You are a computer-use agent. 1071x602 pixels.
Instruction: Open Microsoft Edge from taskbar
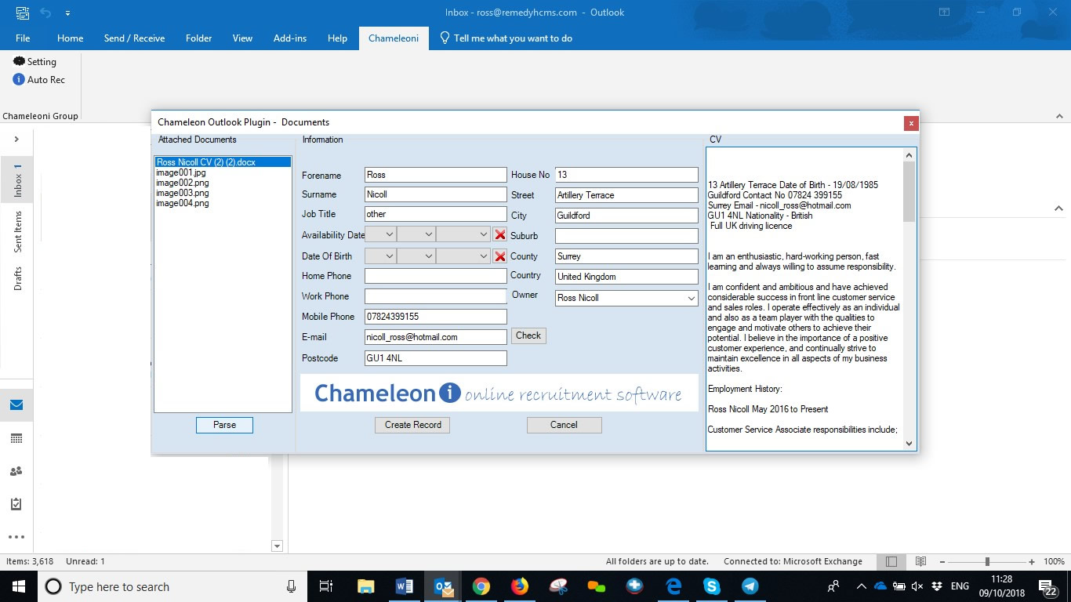click(x=673, y=586)
